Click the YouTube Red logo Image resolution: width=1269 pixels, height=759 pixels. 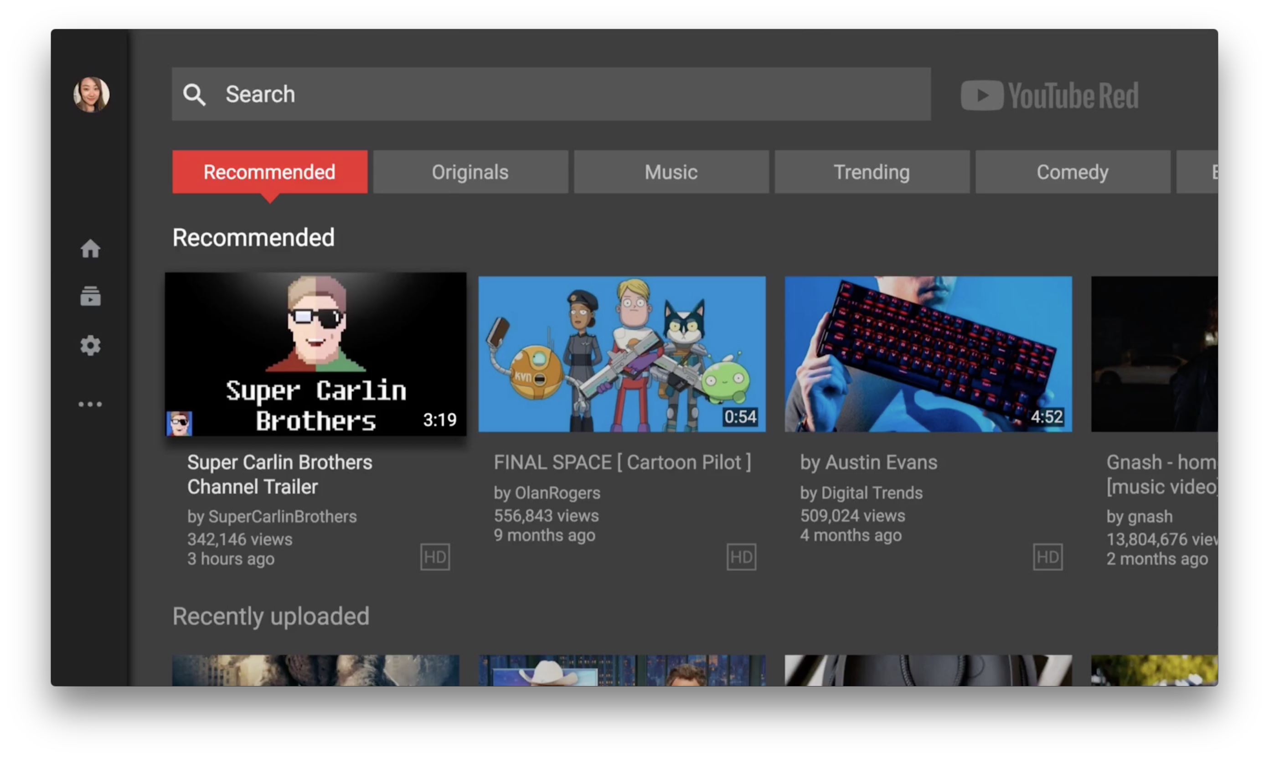click(x=1049, y=95)
